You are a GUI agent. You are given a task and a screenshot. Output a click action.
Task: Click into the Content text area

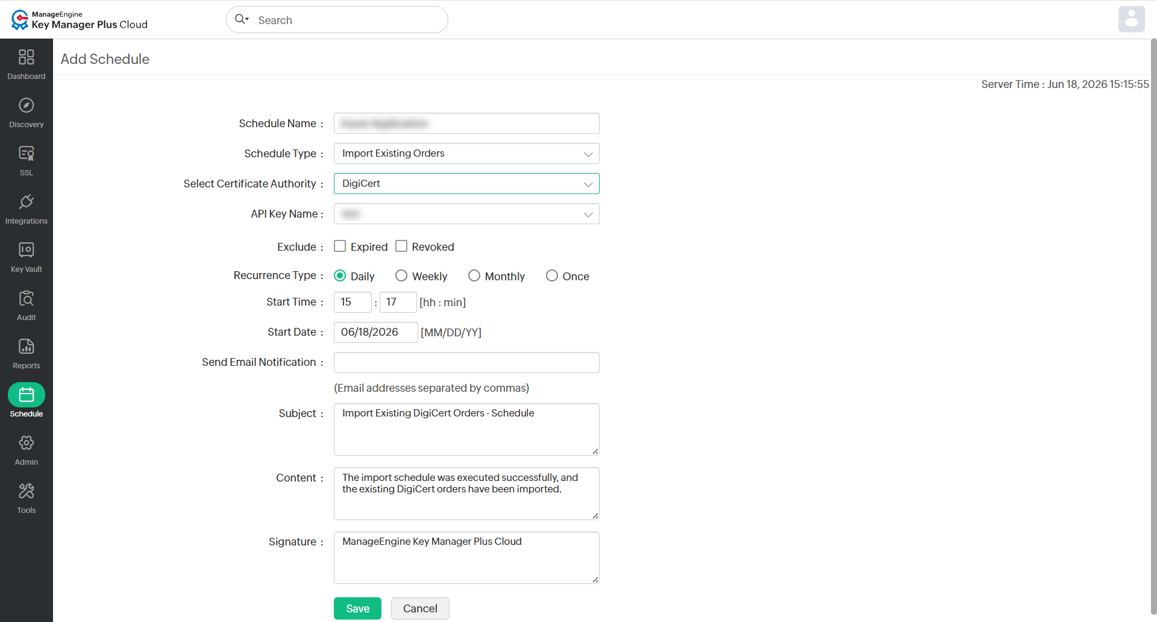466,494
